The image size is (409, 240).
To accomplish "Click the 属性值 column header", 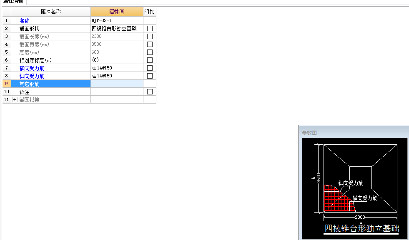I will (117, 12).
